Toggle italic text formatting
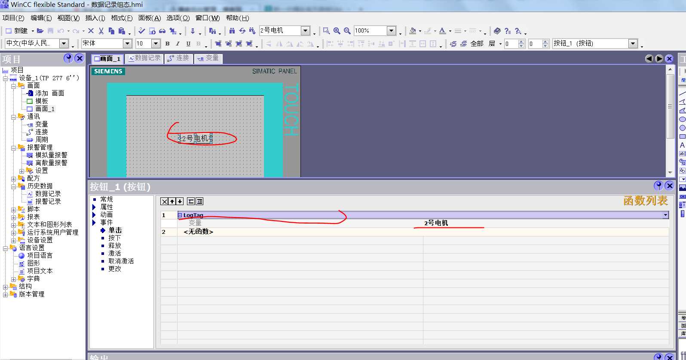This screenshot has height=360, width=686. coord(178,43)
